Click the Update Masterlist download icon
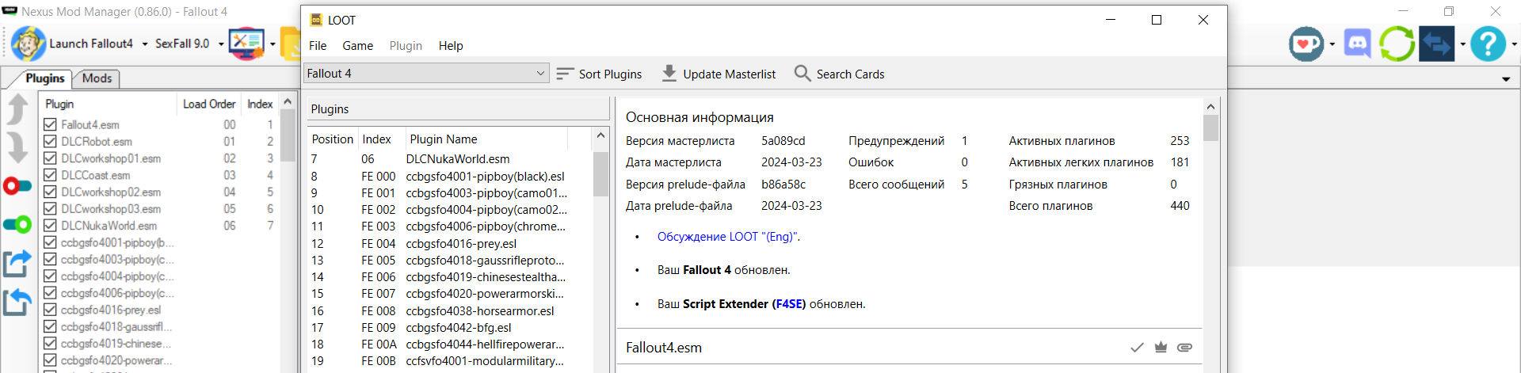1521x373 pixels. click(669, 74)
